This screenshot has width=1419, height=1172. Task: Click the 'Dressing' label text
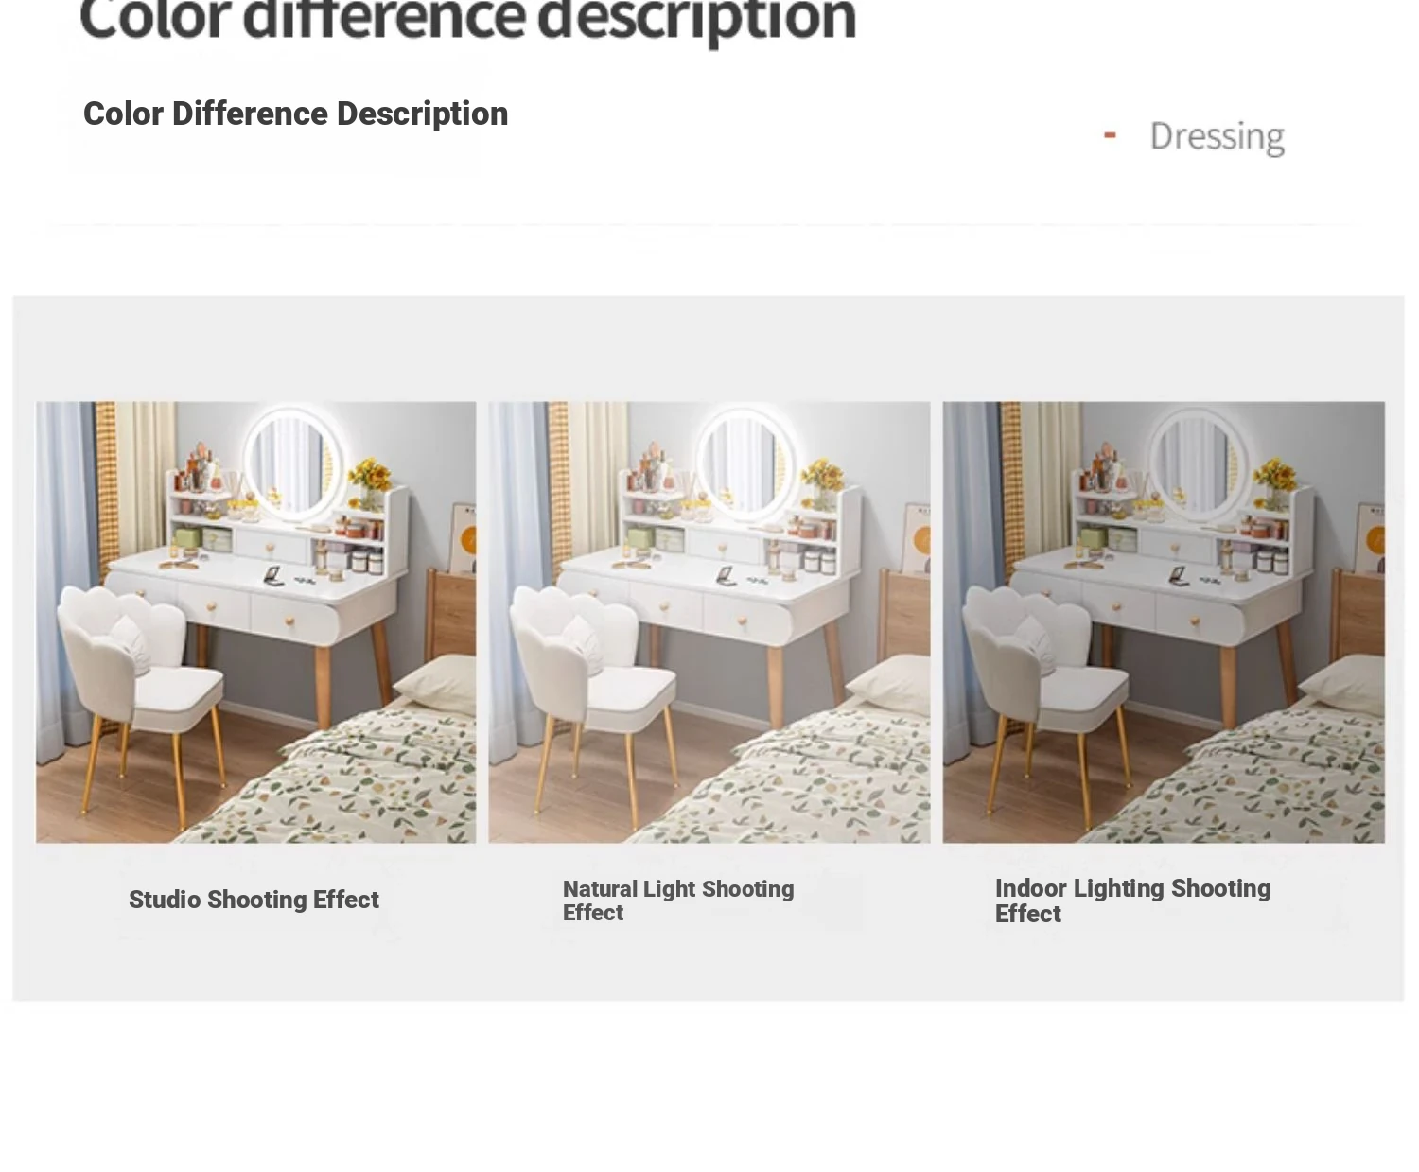tap(1217, 137)
